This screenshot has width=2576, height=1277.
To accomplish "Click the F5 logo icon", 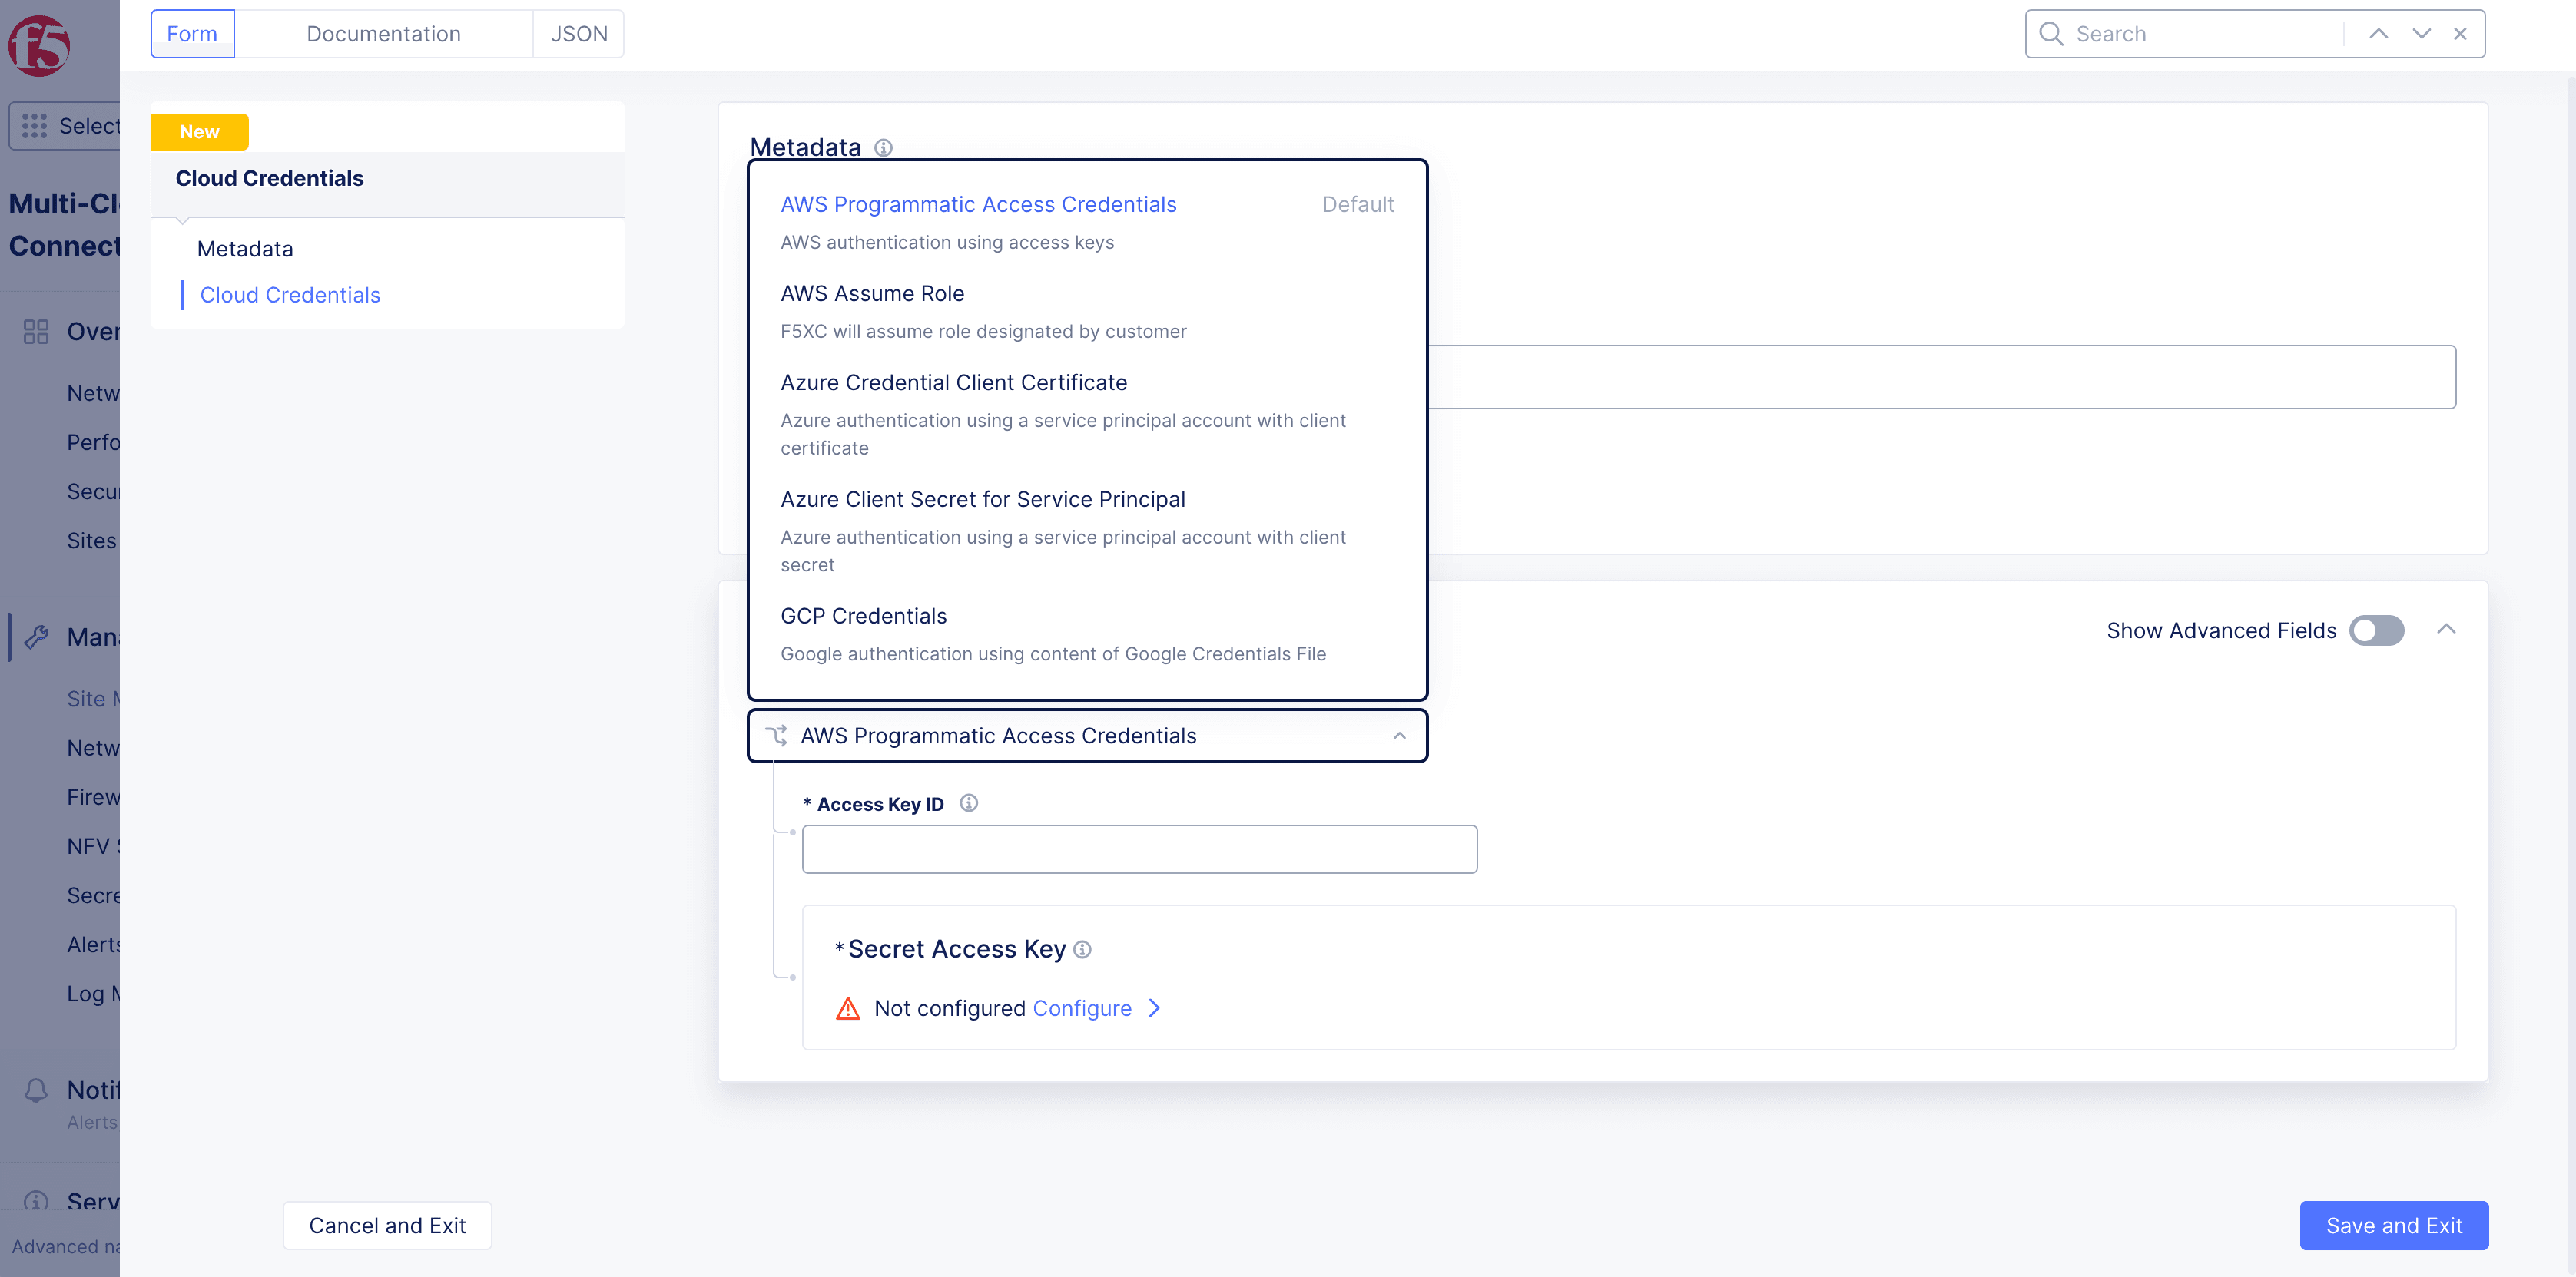I will (x=39, y=45).
